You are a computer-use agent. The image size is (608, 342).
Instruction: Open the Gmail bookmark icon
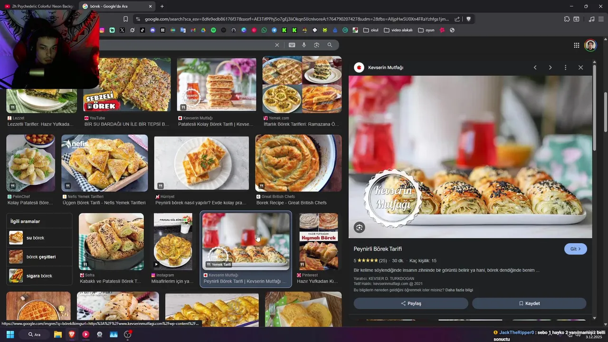(193, 30)
